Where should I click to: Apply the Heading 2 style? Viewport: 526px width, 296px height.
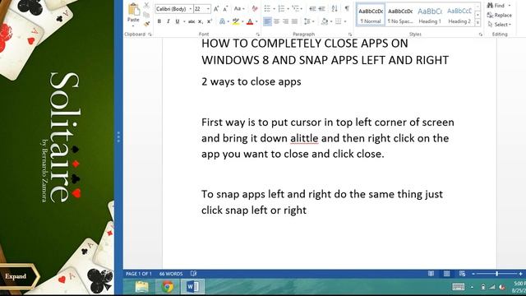click(459, 16)
